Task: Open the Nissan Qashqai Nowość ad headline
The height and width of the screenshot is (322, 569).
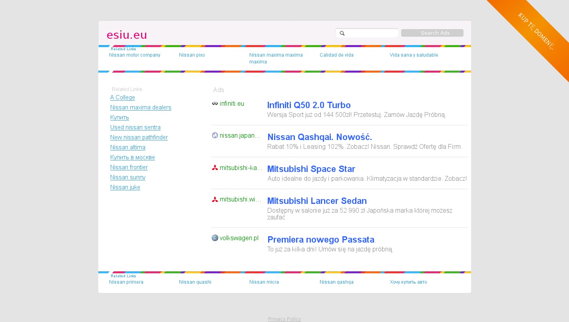Action: pos(319,137)
